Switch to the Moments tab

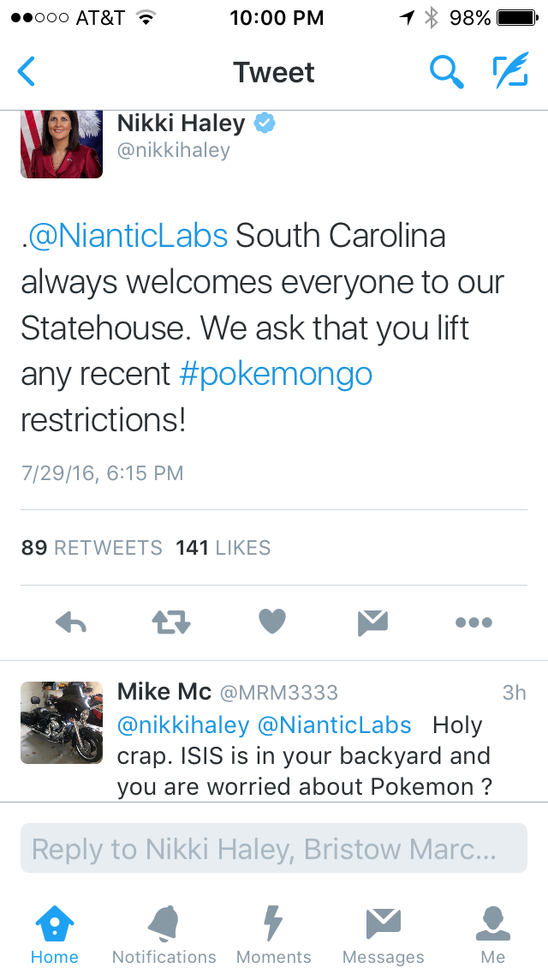pyautogui.click(x=274, y=935)
